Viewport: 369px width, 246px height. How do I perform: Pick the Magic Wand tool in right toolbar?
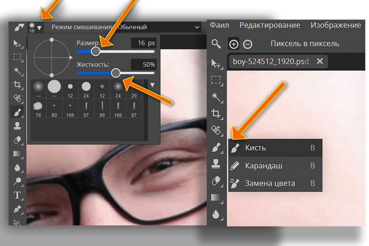[x=217, y=97]
